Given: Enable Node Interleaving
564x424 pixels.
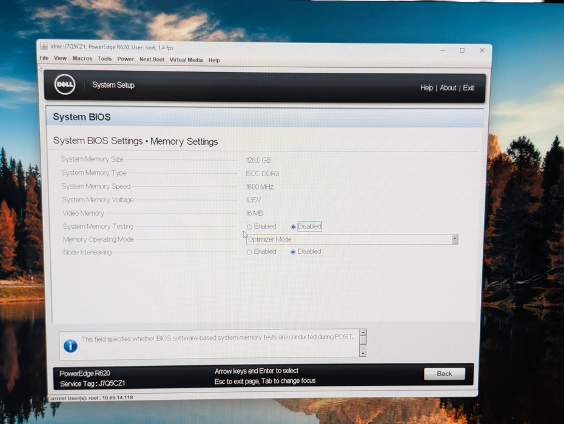Looking at the screenshot, I should point(249,252).
